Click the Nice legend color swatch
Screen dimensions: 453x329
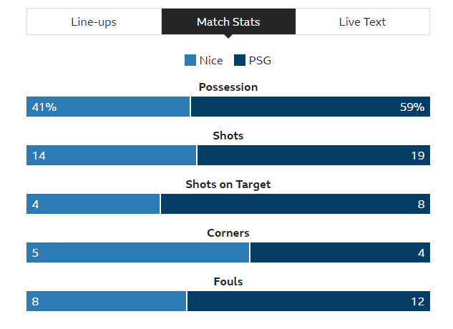(190, 60)
